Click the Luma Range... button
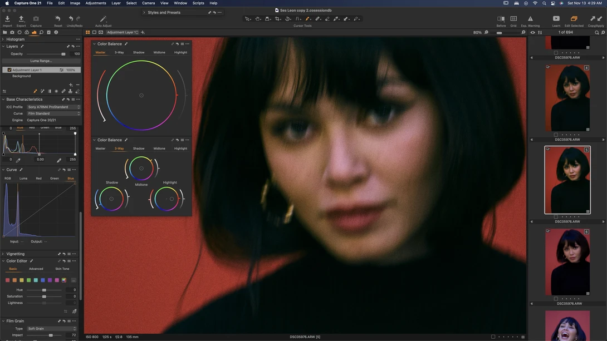Image resolution: width=607 pixels, height=341 pixels. coord(41,61)
